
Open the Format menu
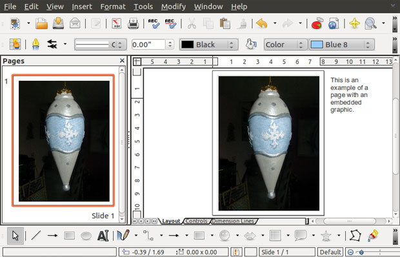pyautogui.click(x=113, y=6)
